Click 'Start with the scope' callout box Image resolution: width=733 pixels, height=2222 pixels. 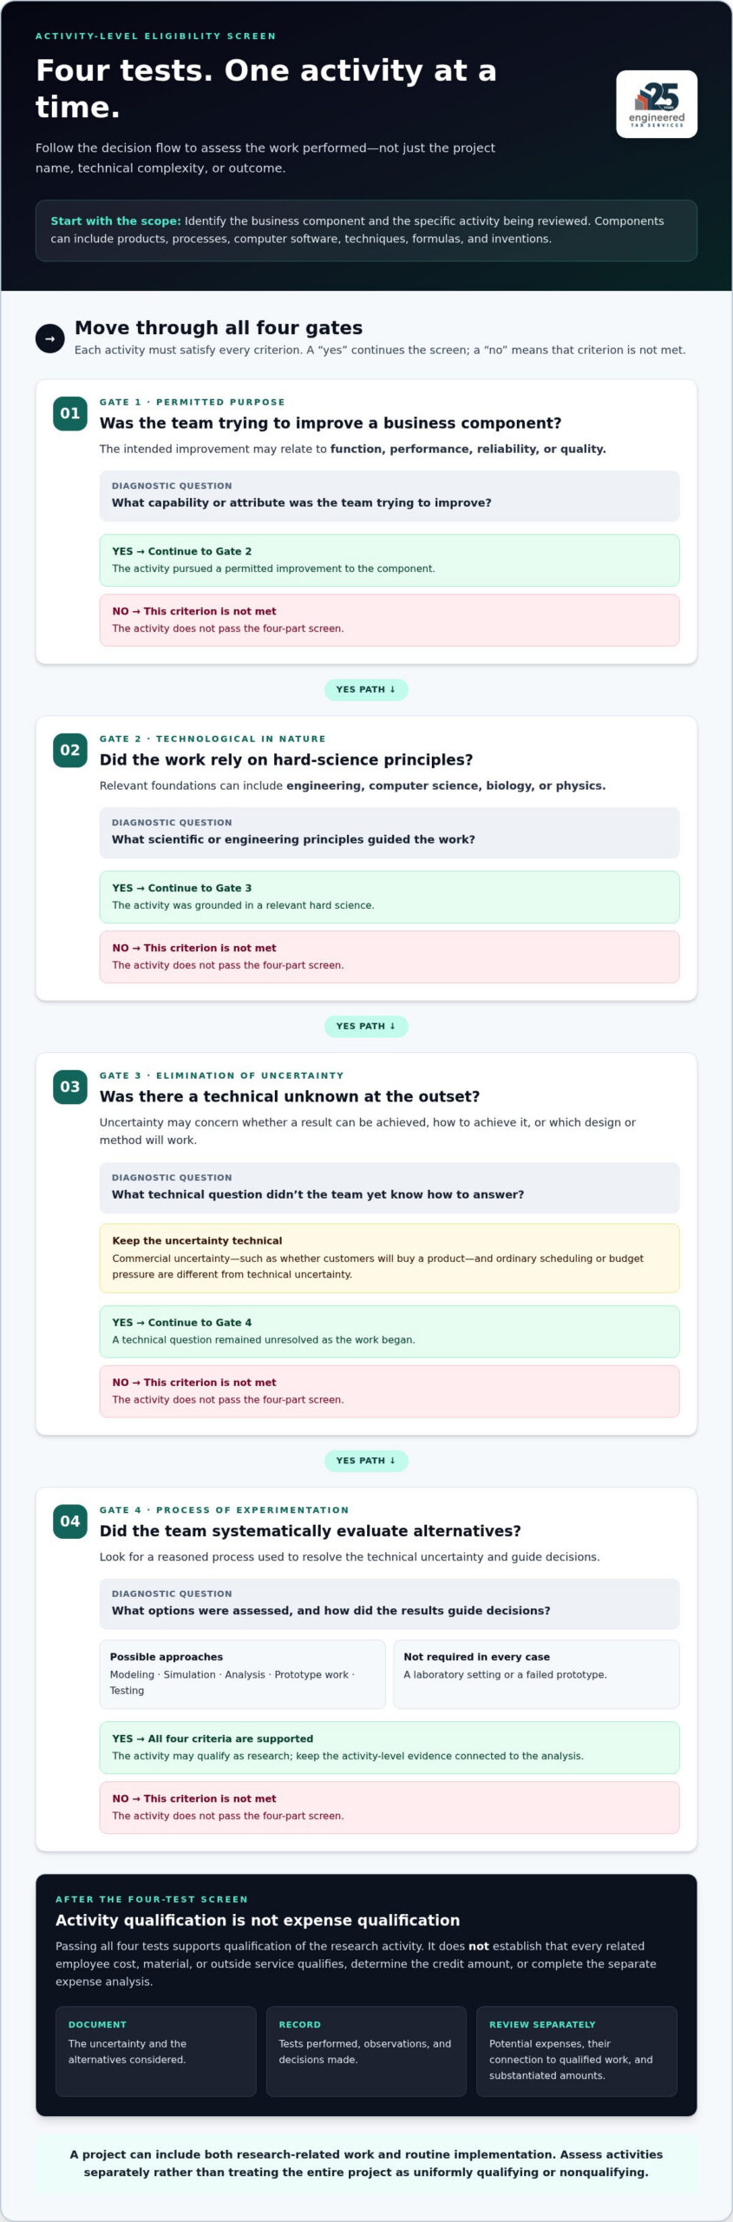coord(366,230)
